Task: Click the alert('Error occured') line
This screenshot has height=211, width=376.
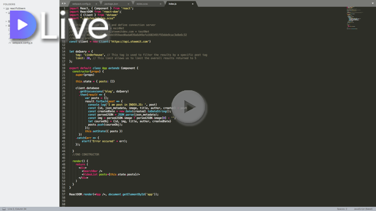Action: (x=105, y=141)
